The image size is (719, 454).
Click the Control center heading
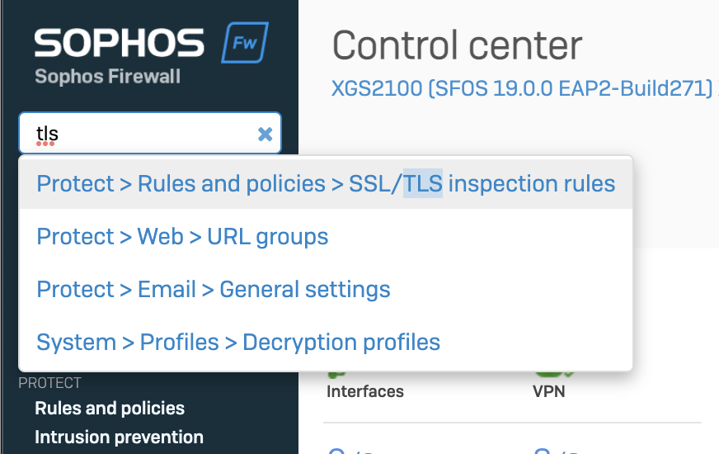point(457,45)
